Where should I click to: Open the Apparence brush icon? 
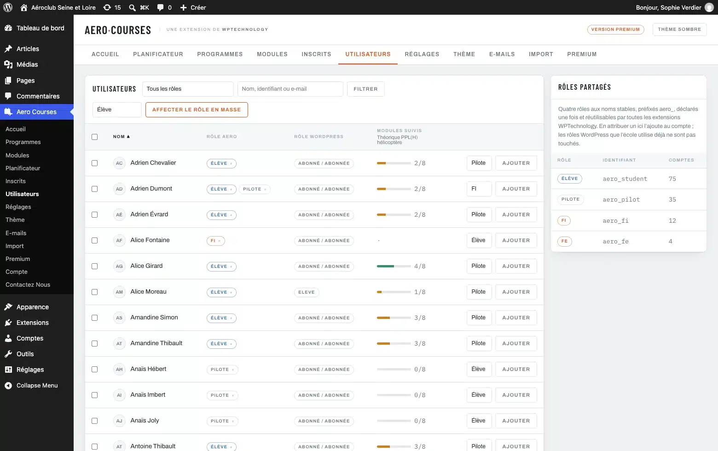8,307
